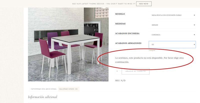Switch to the VALORACIONES (0) tab

tap(69, 89)
